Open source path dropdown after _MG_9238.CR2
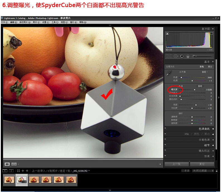 pos(89,171)
